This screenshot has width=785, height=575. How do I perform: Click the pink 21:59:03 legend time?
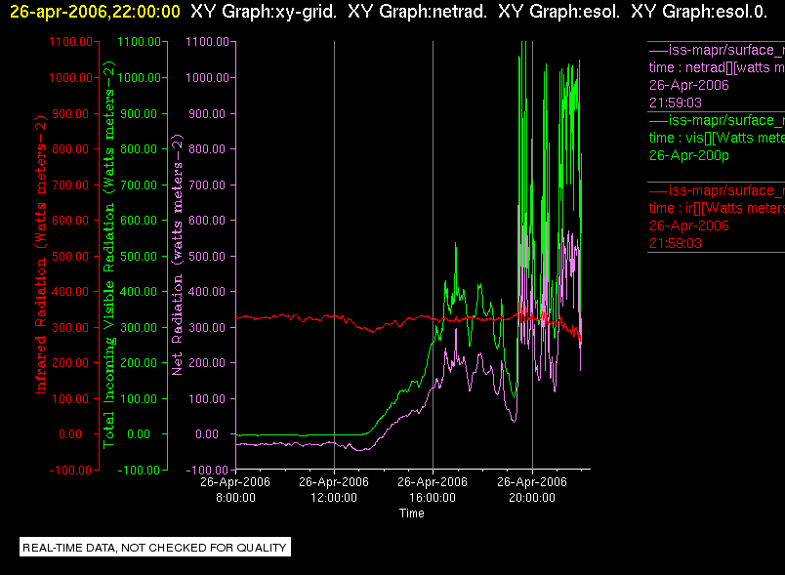676,103
